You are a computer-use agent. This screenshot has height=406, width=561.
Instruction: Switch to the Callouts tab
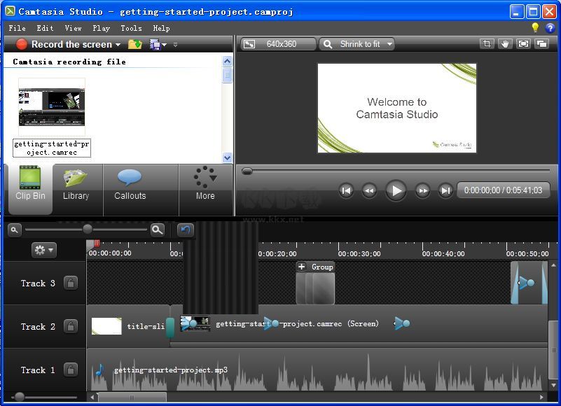tap(130, 184)
